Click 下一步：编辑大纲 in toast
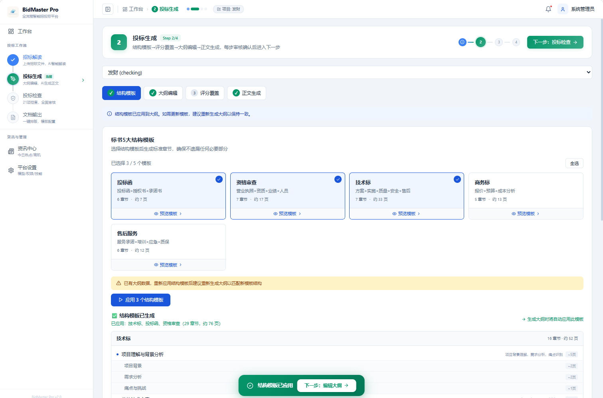Image resolution: width=603 pixels, height=398 pixels. pyautogui.click(x=326, y=386)
